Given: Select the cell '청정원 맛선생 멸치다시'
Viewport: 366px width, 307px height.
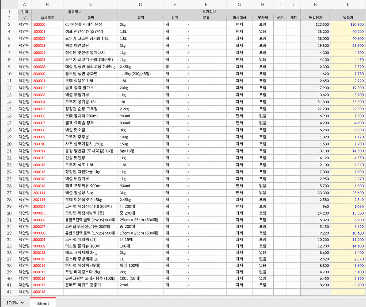Looking at the screenshot, I should [x=91, y=53].
